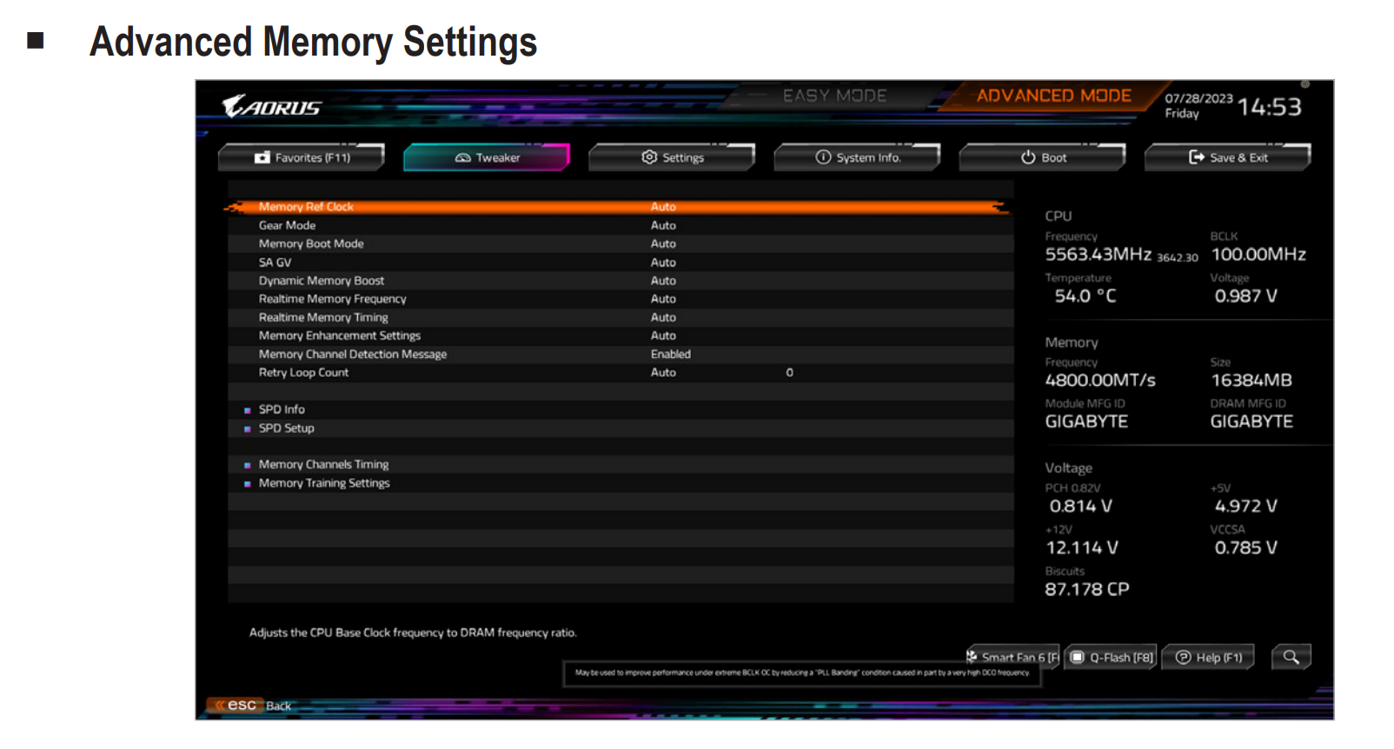Click the Smart Fan 6 fan icon

pyautogui.click(x=972, y=656)
